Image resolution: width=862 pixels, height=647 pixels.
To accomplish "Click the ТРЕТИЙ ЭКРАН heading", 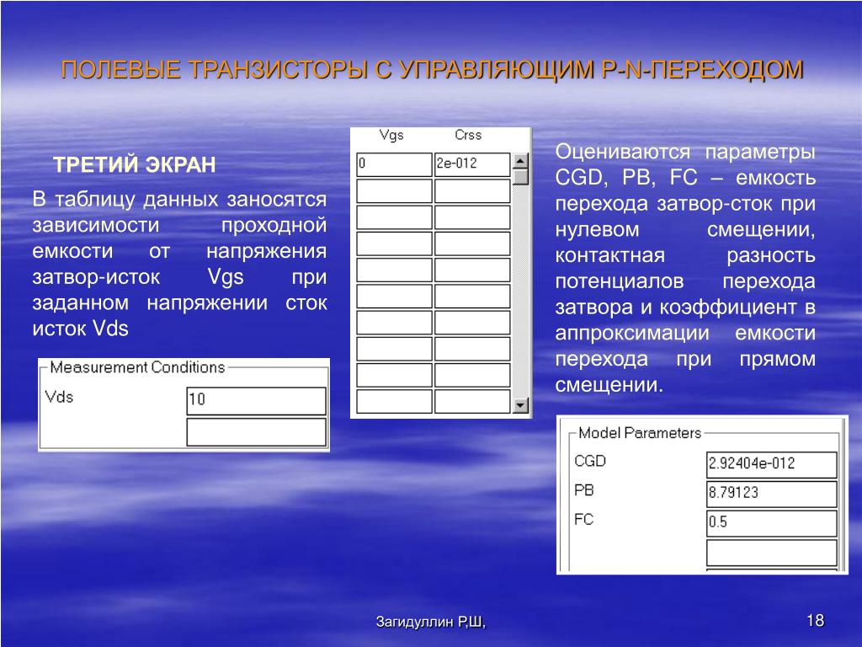I will [x=135, y=165].
